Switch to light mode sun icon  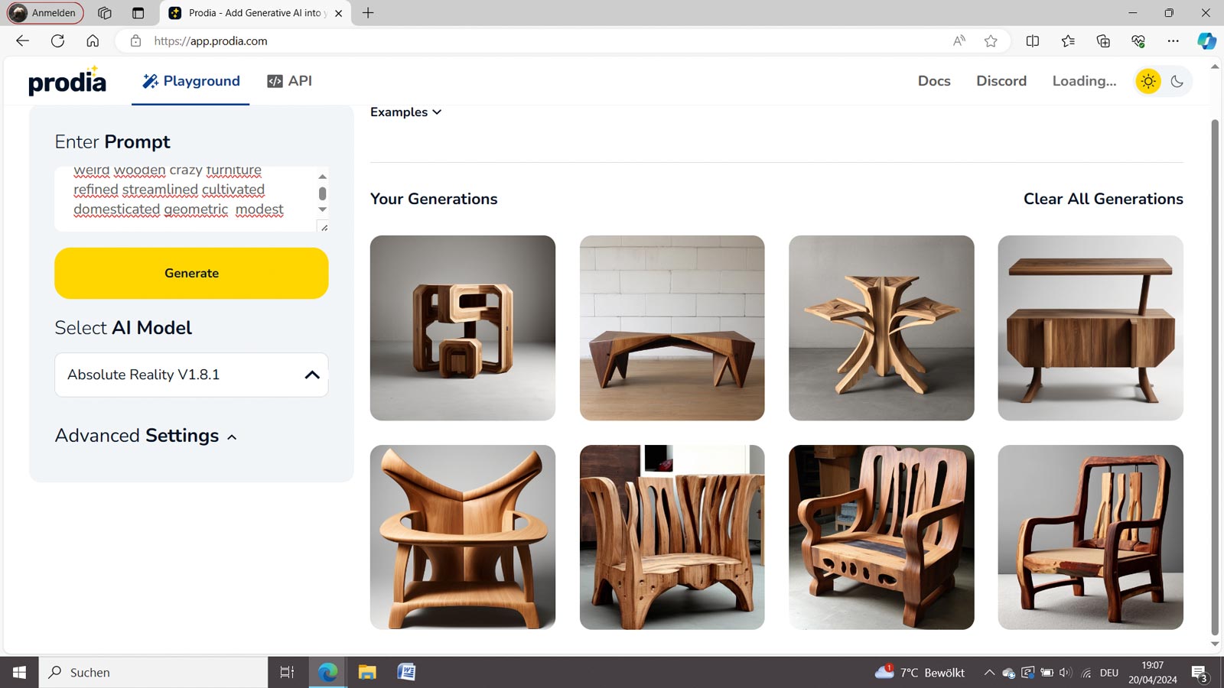point(1147,81)
